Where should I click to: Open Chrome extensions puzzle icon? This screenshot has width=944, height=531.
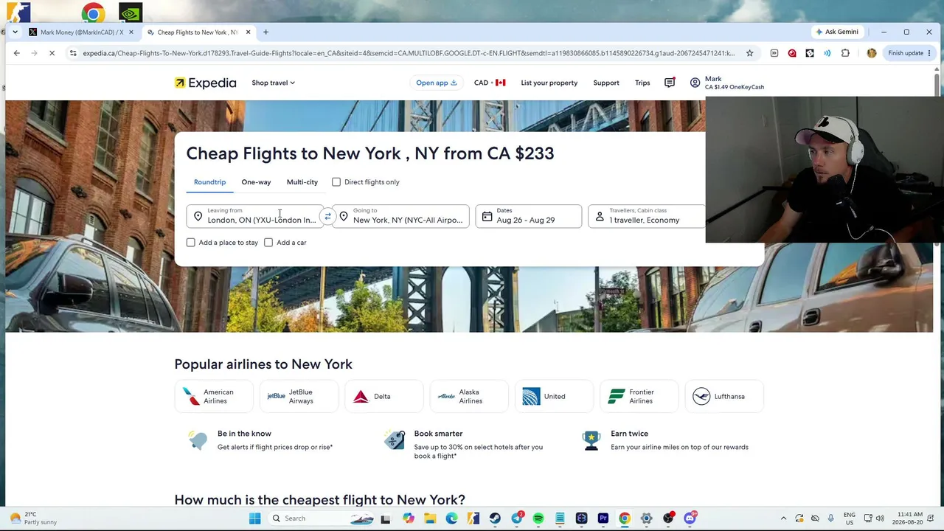point(845,53)
